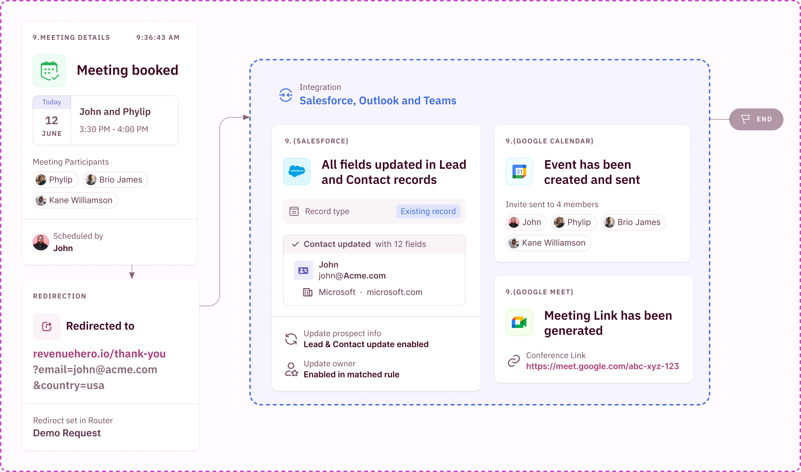Click the Google Meet camera icon
The width and height of the screenshot is (801, 472).
519,322
